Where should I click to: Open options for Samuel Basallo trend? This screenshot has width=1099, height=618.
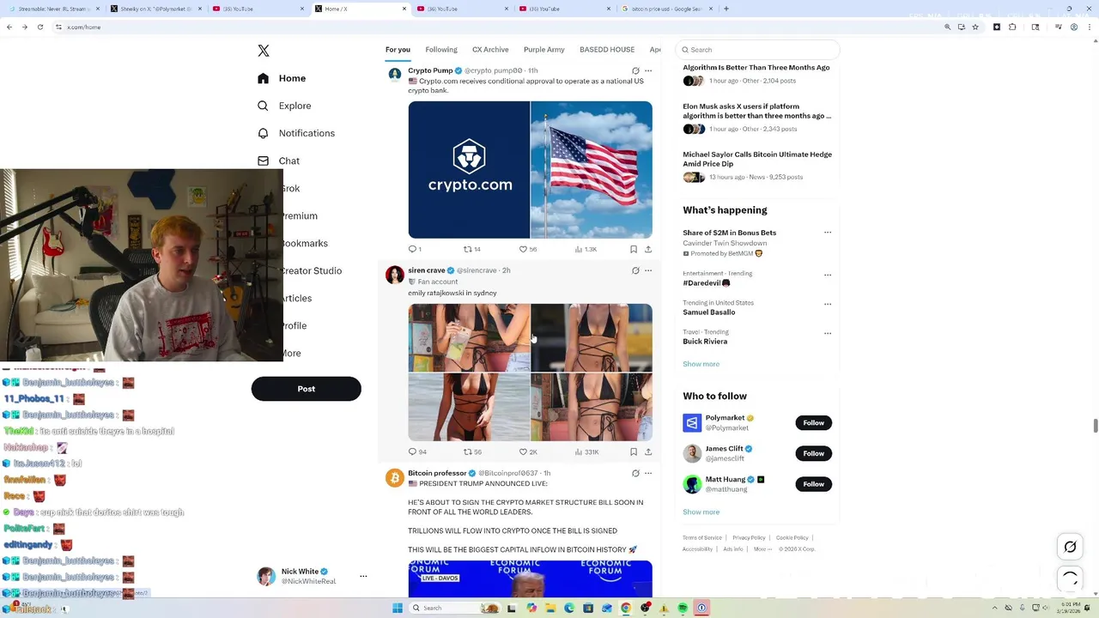[828, 304]
